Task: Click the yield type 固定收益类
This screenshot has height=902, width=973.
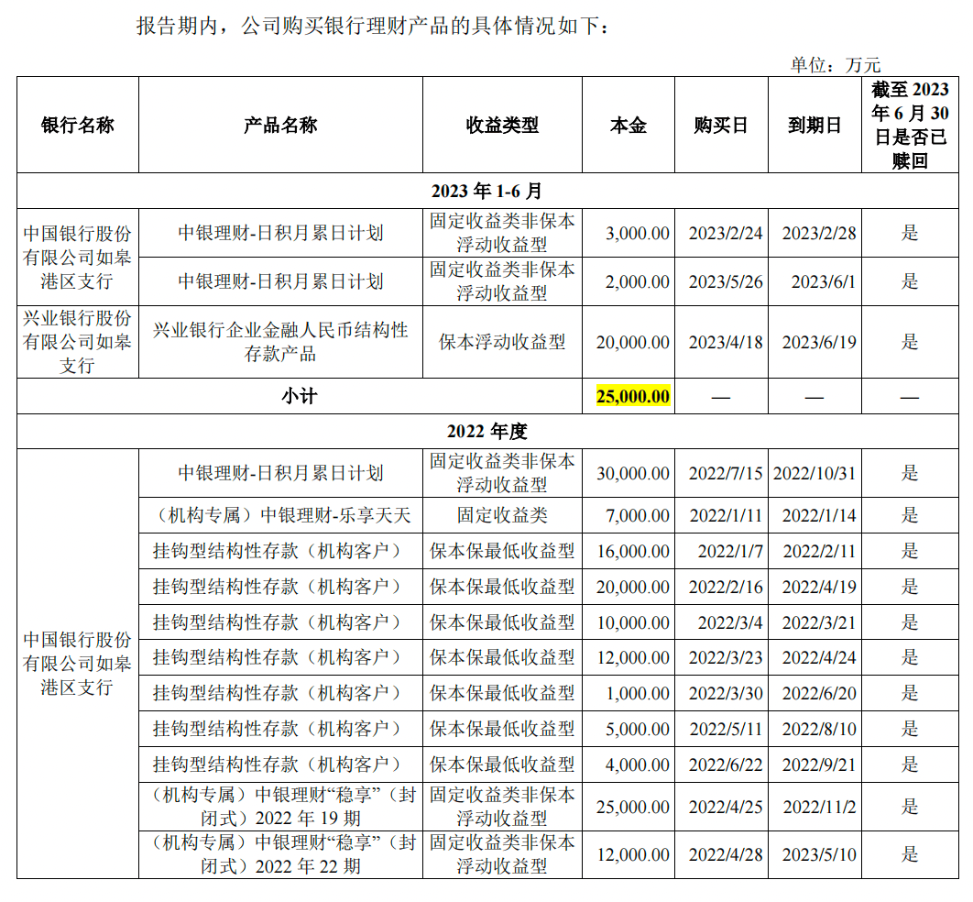Action: click(x=502, y=515)
